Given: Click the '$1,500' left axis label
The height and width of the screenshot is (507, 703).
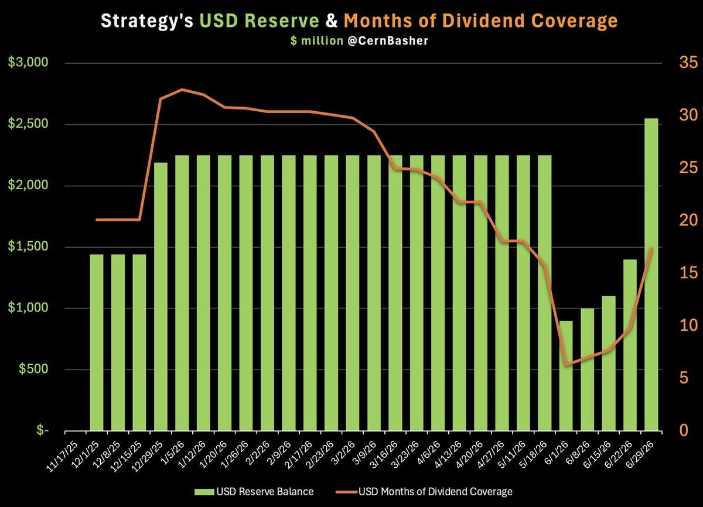Looking at the screenshot, I should click(x=29, y=247).
